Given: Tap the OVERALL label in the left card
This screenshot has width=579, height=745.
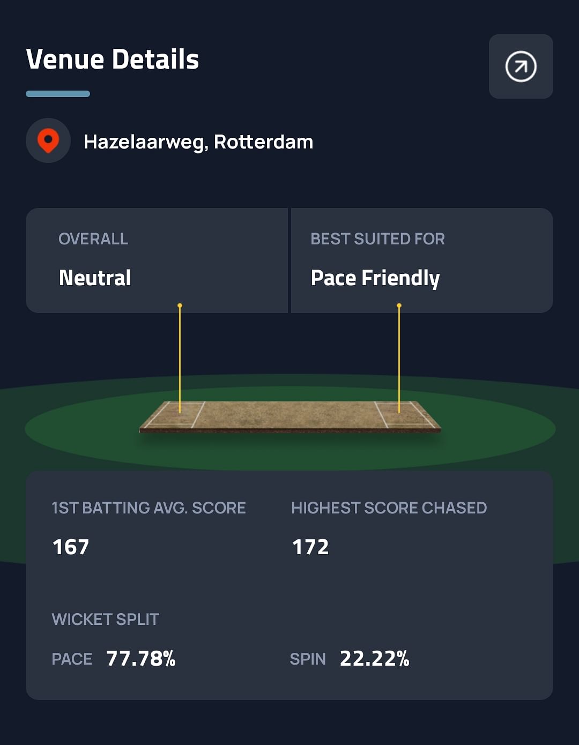Looking at the screenshot, I should click(93, 239).
